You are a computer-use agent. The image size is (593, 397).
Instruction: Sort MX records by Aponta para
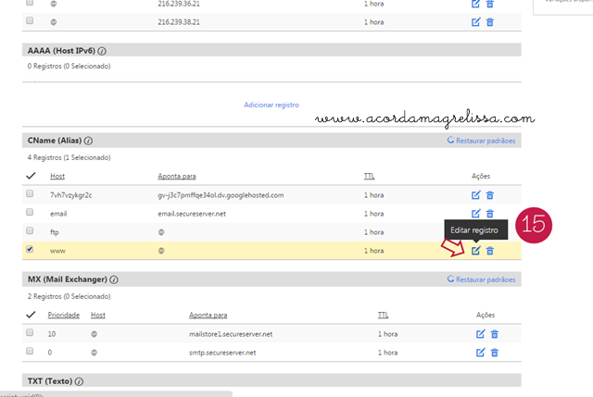[x=208, y=315]
